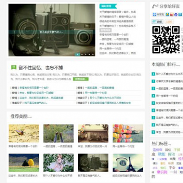183x183 pixels.
Task: Open the vintage house with balloons thumbnail
Action: 93,134
